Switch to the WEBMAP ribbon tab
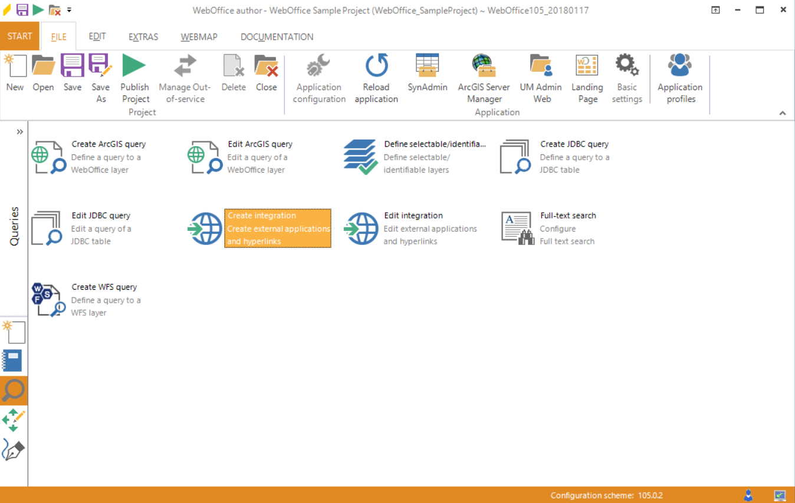 pos(199,37)
